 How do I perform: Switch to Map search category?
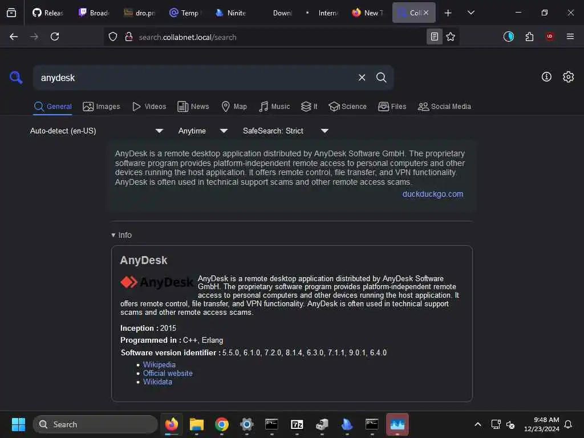(234, 107)
